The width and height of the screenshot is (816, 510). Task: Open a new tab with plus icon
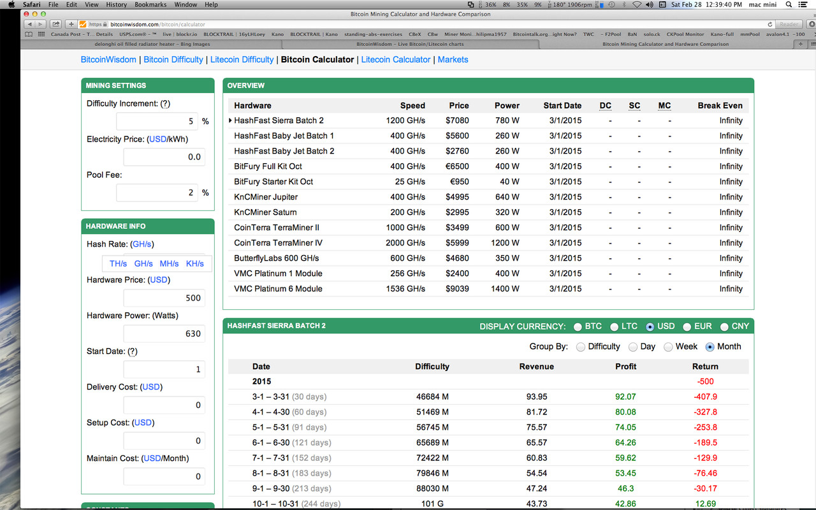pyautogui.click(x=801, y=45)
